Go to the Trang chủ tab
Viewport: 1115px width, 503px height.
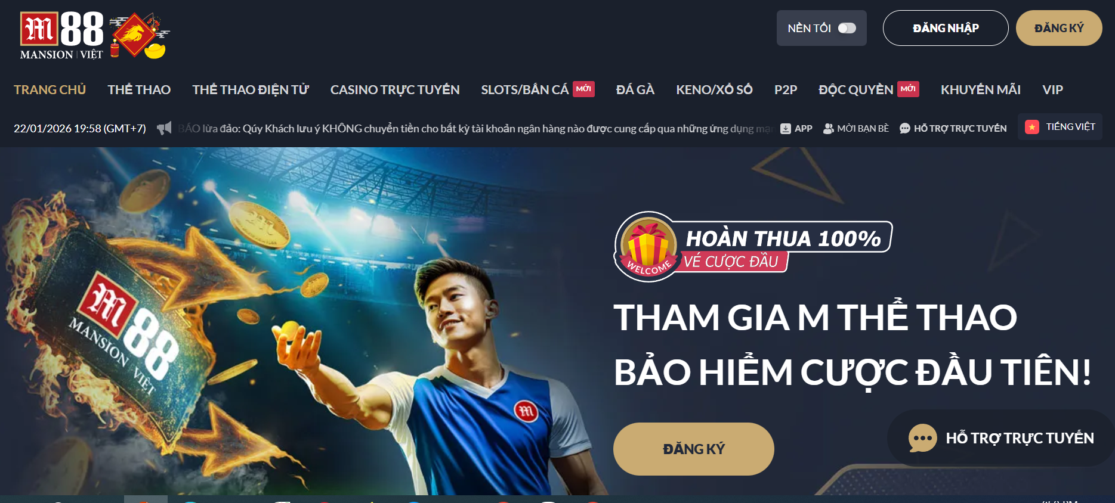pos(50,89)
